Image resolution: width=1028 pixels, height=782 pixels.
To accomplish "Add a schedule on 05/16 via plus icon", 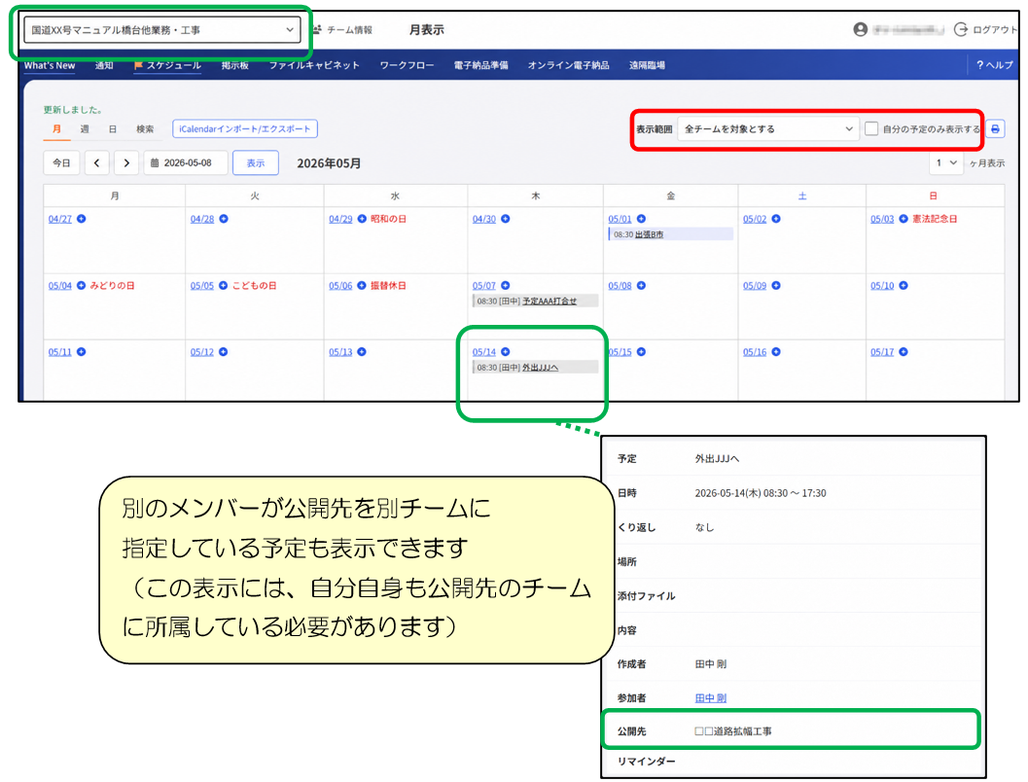I will (776, 352).
